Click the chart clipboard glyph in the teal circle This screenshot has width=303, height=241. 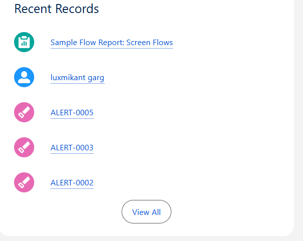pyautogui.click(x=24, y=43)
